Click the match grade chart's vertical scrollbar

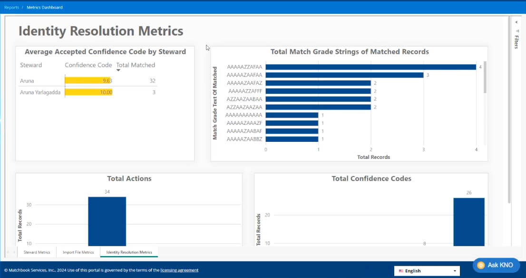(x=485, y=77)
